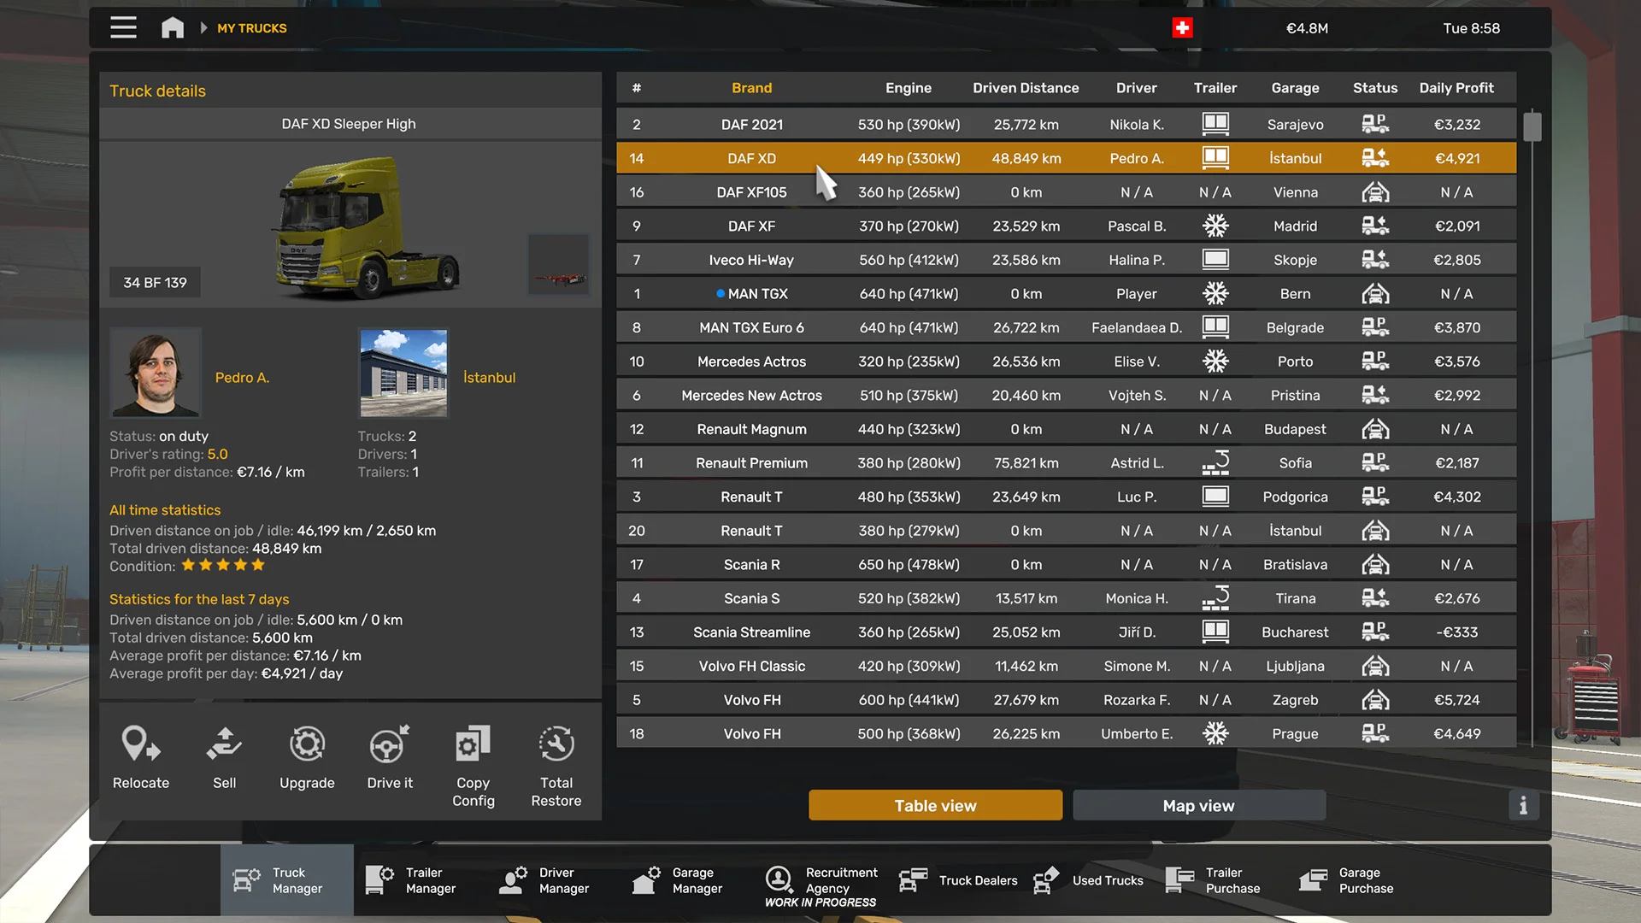Sort the table by Brand column
1641x923 pixels.
[751, 88]
